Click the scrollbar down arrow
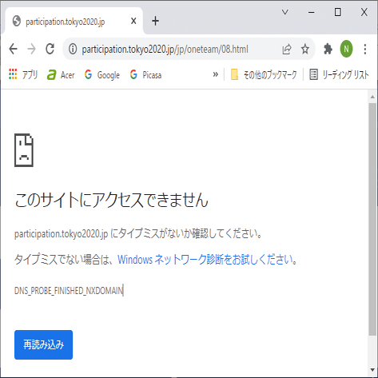 [372, 370]
